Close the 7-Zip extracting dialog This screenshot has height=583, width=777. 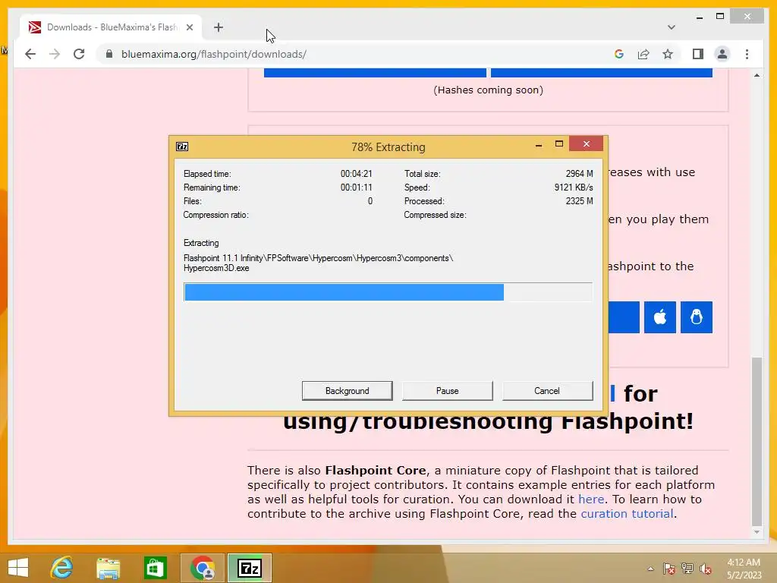tap(587, 143)
